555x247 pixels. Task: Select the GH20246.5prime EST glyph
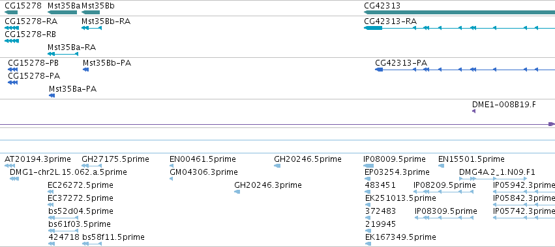pyautogui.click(x=277, y=166)
